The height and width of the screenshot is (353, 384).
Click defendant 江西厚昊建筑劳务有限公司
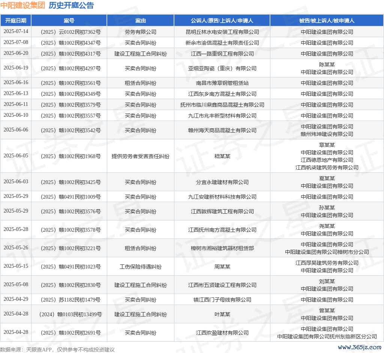327,263
